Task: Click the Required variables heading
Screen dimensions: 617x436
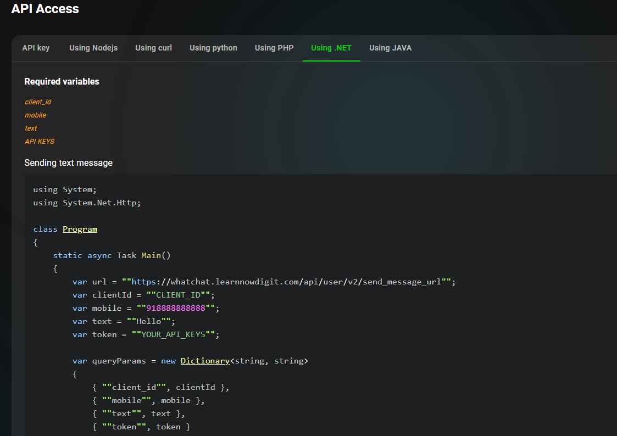Action: pos(62,81)
